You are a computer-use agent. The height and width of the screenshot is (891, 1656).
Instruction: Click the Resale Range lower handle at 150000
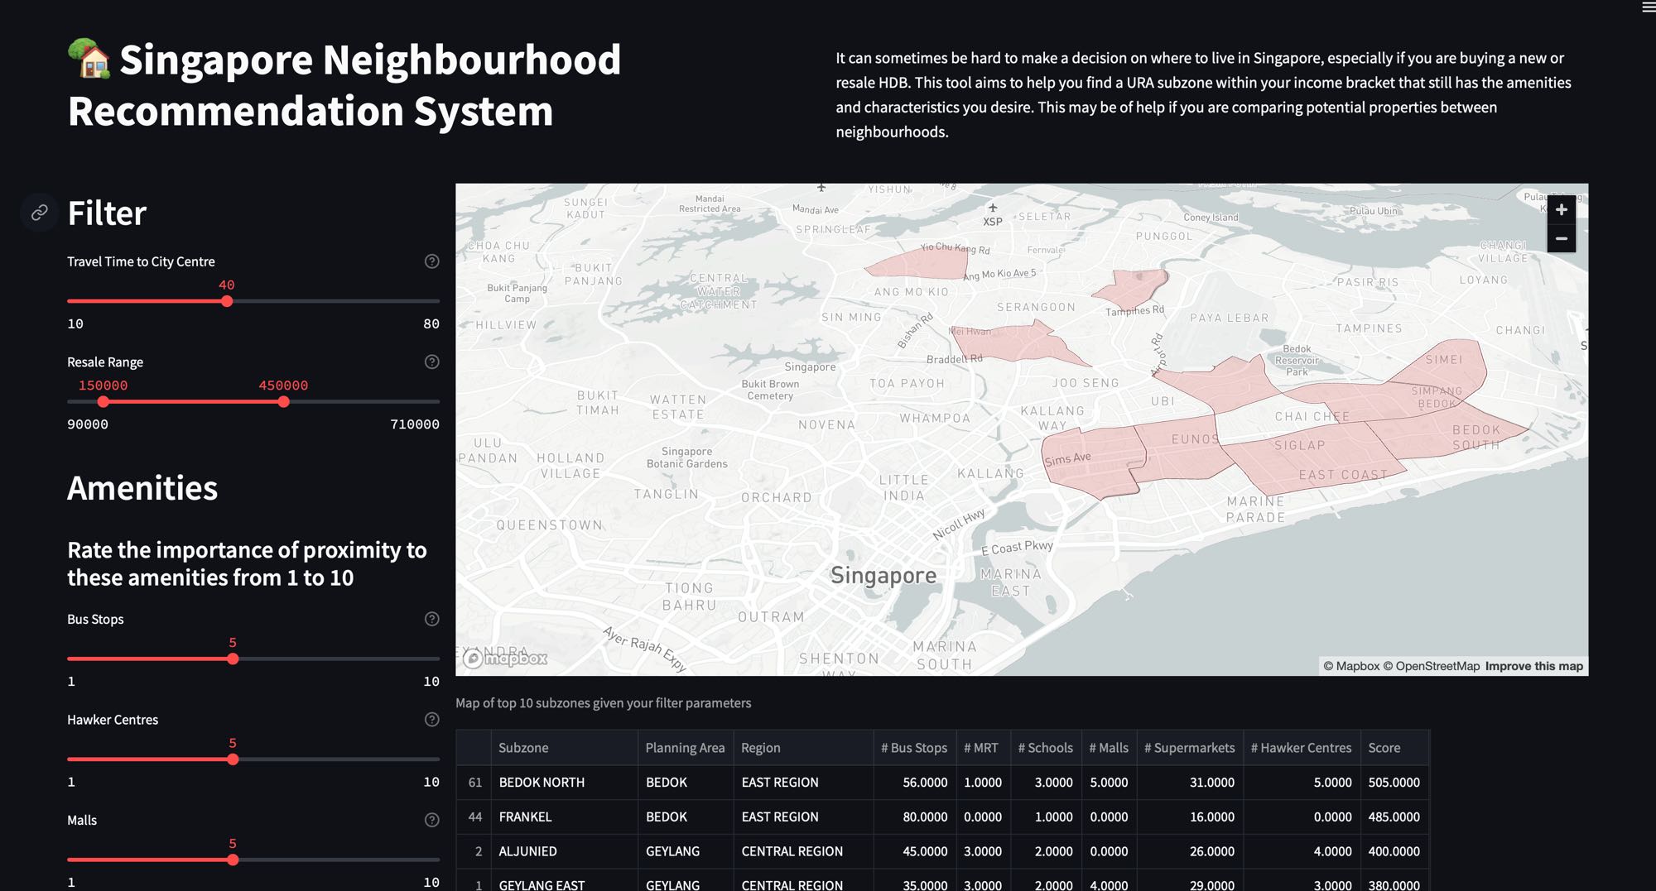103,402
